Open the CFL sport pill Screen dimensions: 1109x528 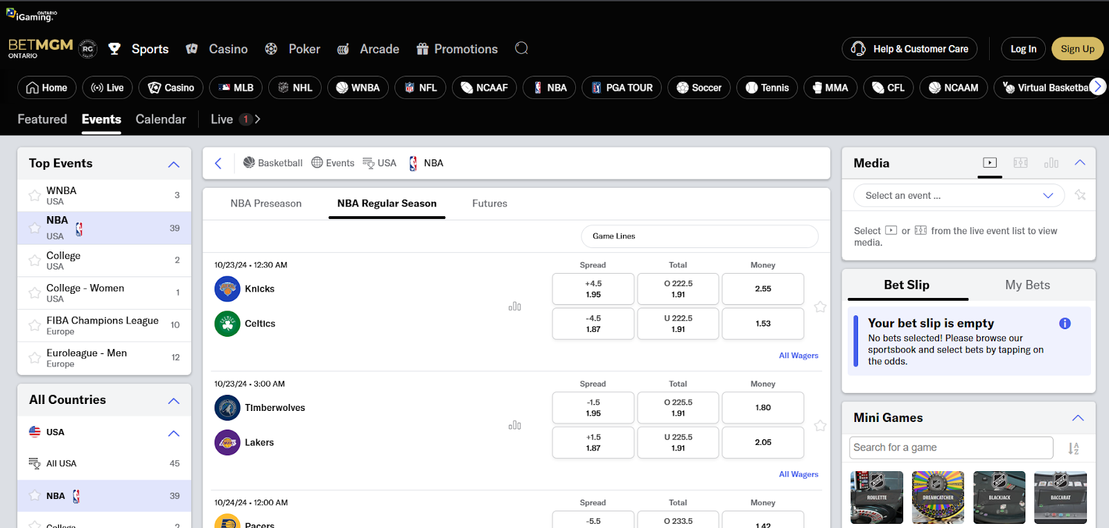889,87
